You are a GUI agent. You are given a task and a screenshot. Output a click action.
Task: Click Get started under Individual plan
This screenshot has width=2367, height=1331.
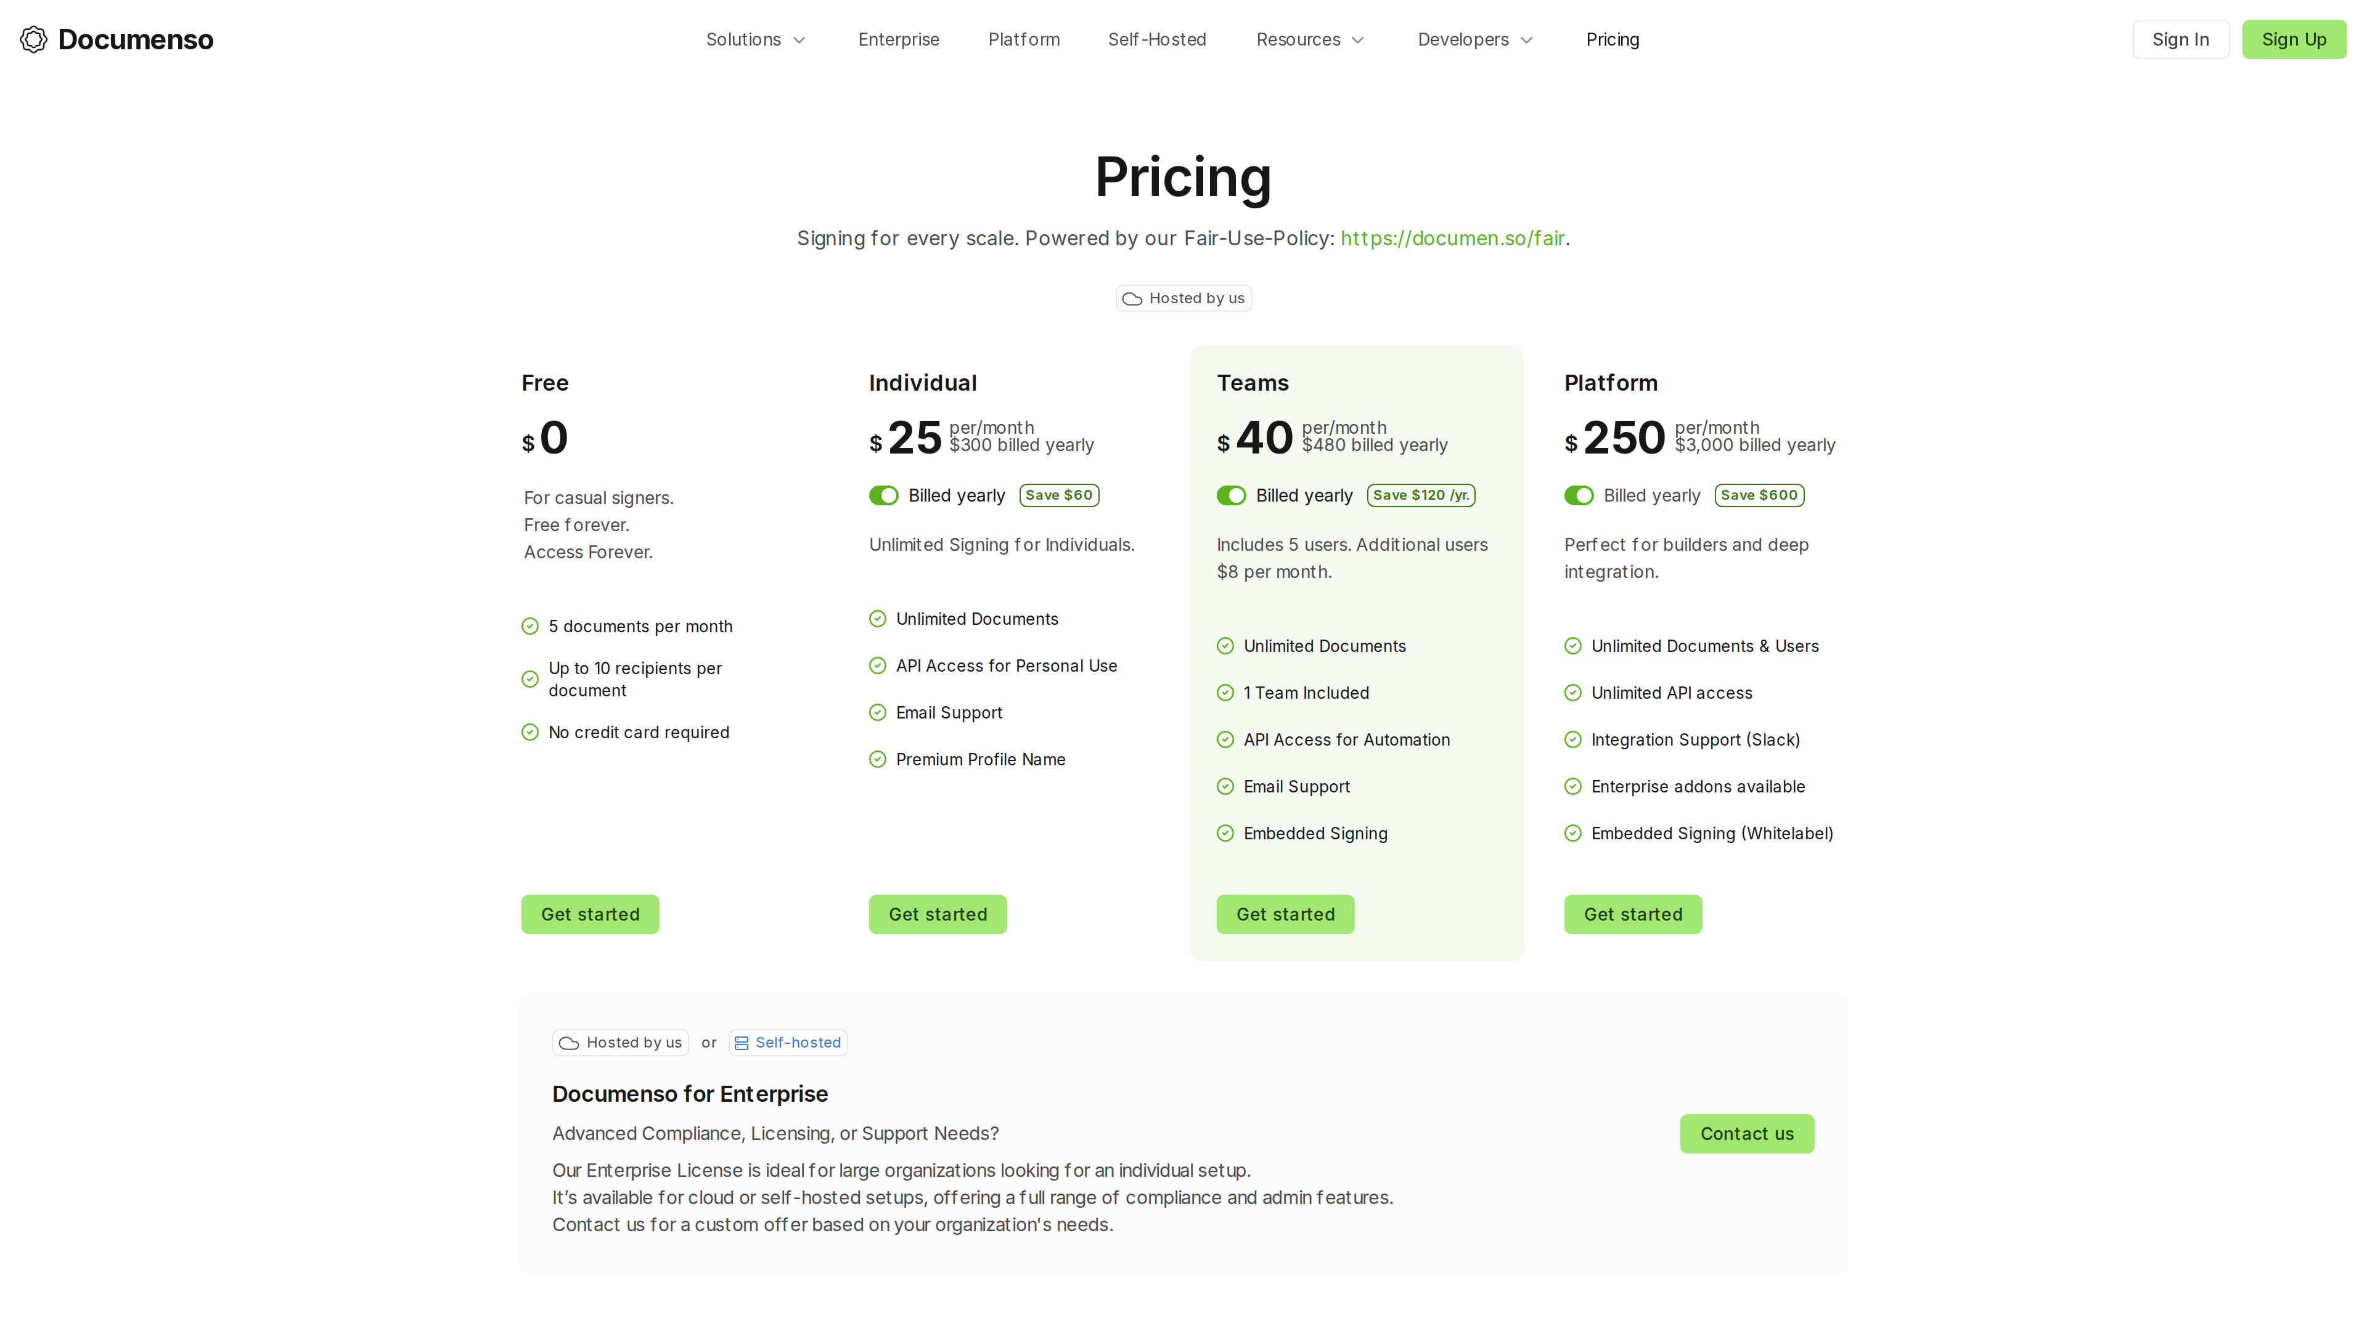937,915
